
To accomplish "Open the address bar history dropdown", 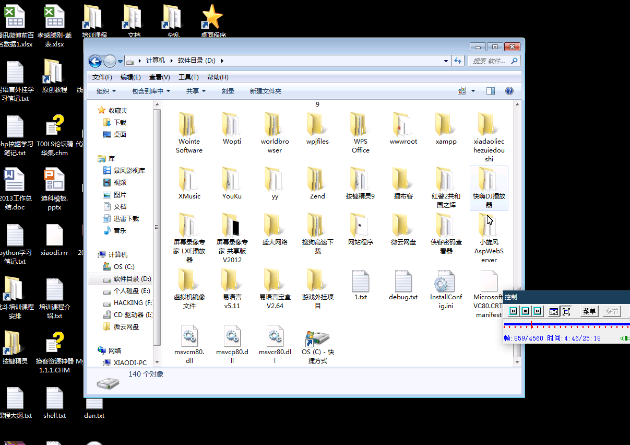I will click(x=446, y=61).
